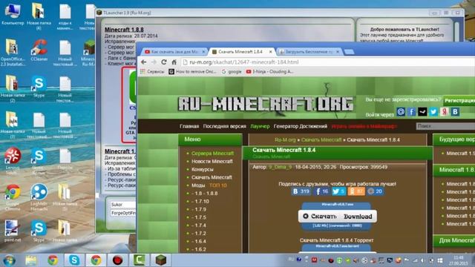Open the Google Chrome desktop shortcut

click(x=13, y=197)
